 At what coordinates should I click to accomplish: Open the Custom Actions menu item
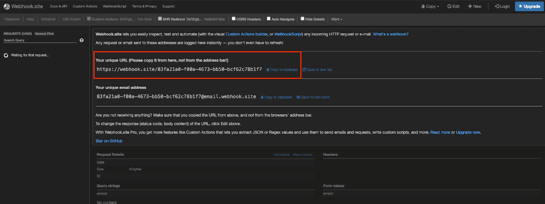click(85, 6)
